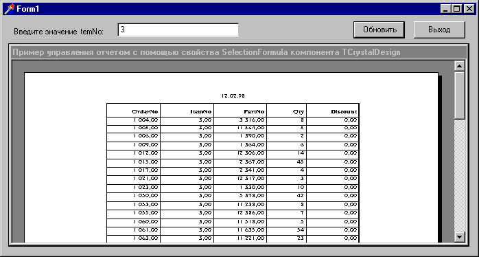Click ItemNo 3,00 in order 1 004,00 row
The image size is (479, 257).
(205, 120)
